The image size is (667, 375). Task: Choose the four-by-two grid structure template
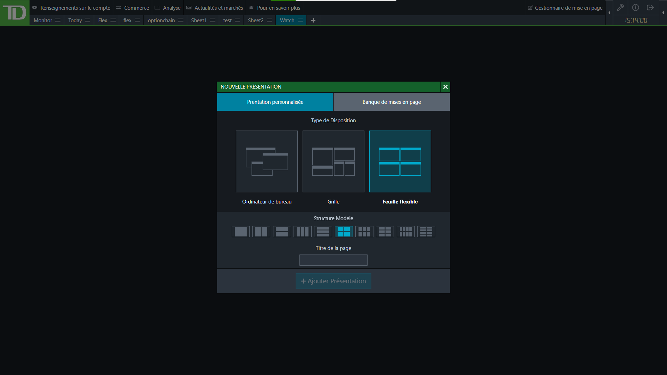(406, 232)
